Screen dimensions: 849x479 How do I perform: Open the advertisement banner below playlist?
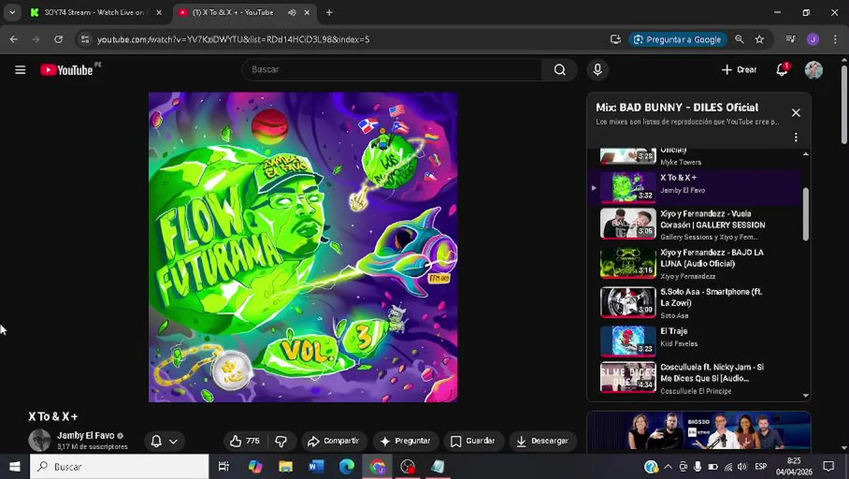pos(699,432)
